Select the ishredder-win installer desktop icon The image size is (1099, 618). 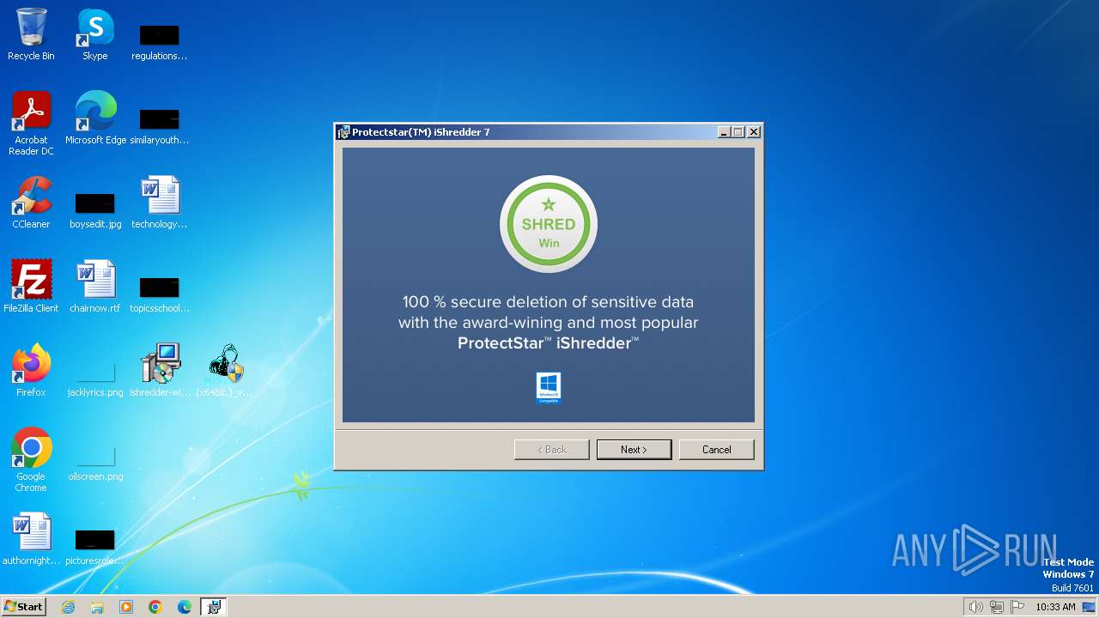point(159,372)
